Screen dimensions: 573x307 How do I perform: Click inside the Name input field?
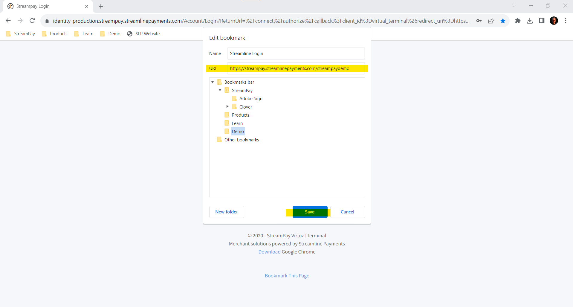(x=296, y=53)
